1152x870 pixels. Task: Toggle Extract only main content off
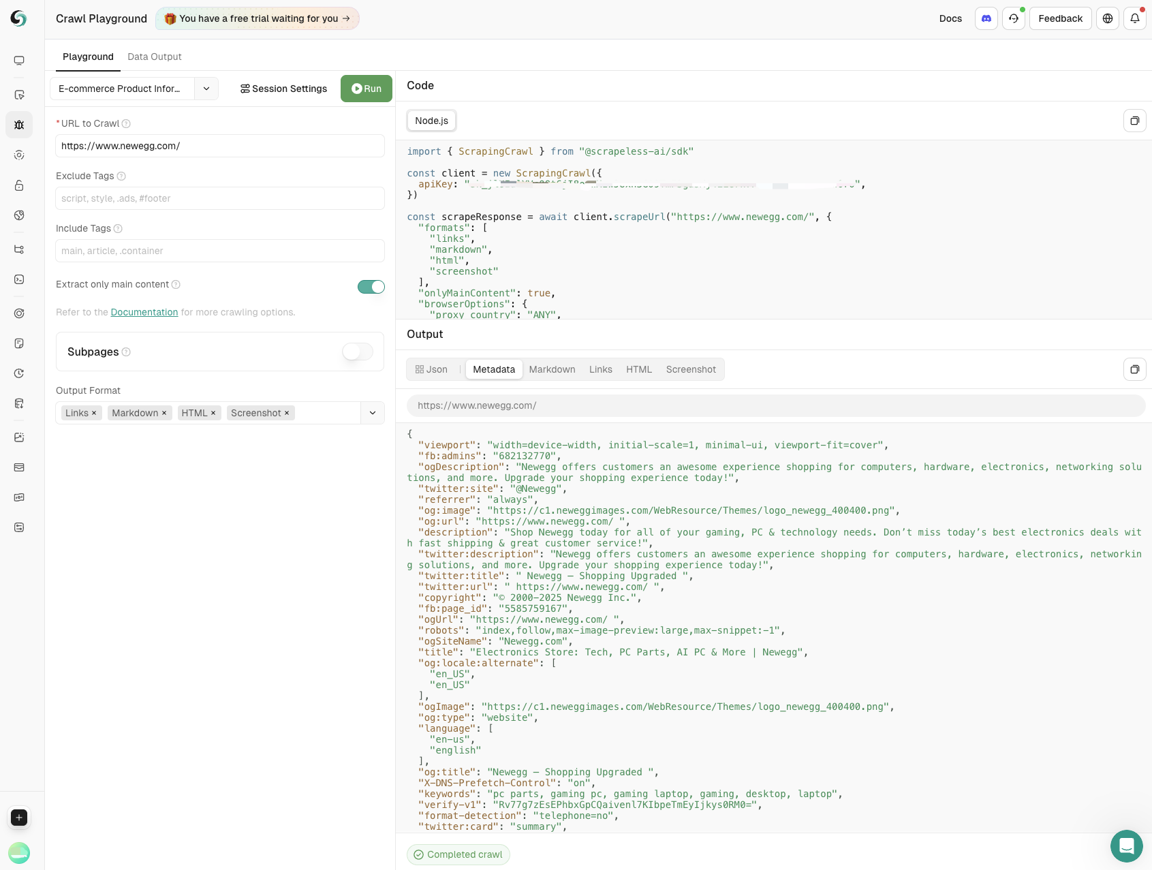(x=371, y=287)
